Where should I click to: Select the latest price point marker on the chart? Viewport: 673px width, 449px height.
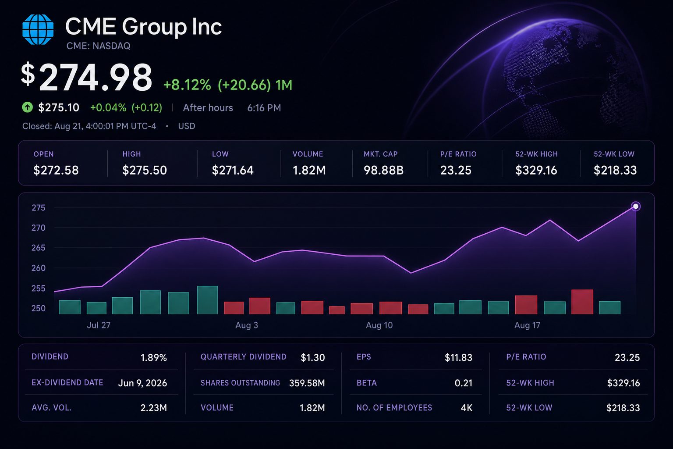pos(635,206)
